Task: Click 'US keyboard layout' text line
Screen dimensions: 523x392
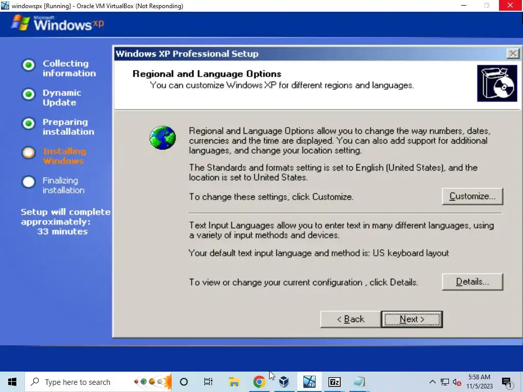Action: pyautogui.click(x=319, y=253)
